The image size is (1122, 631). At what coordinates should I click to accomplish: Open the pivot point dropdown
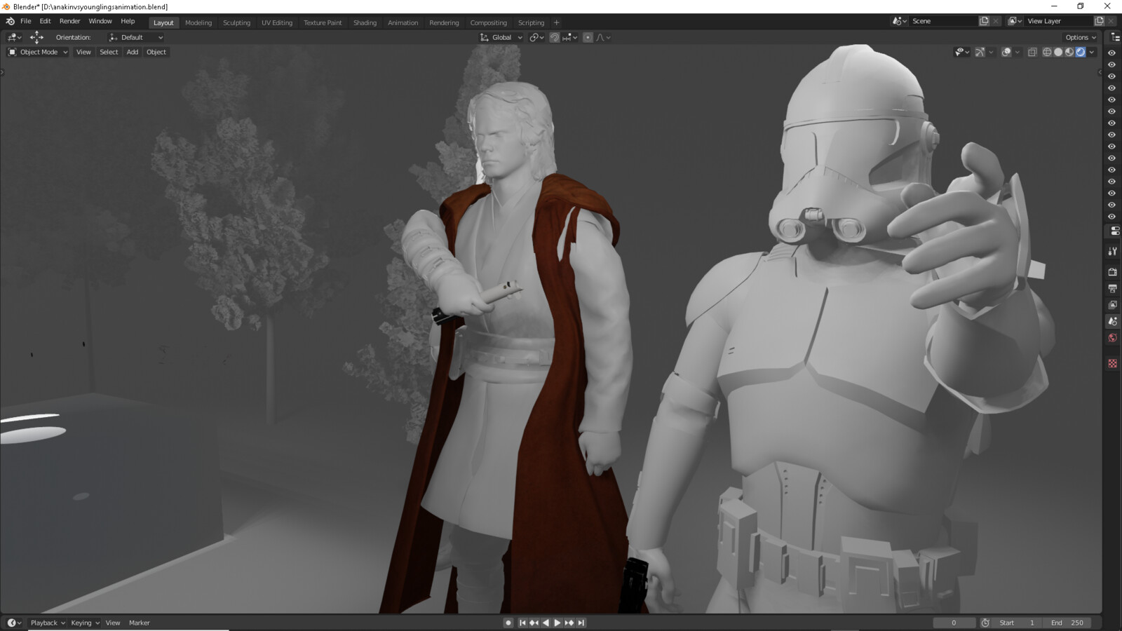pos(537,37)
